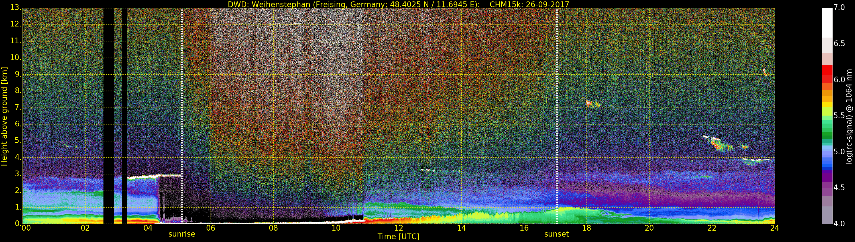Viewport: 855px width, 242px height.
Task: Click the narrow black data gap bar
Action: [x=125, y=116]
